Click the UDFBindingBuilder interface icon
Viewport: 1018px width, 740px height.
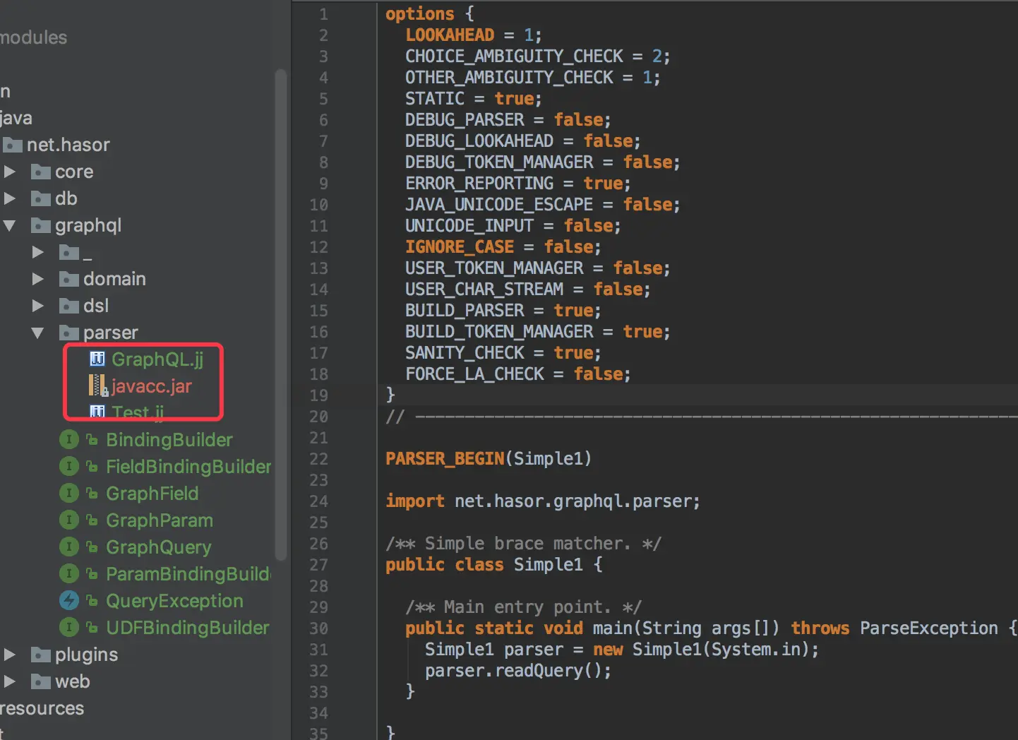coord(69,628)
